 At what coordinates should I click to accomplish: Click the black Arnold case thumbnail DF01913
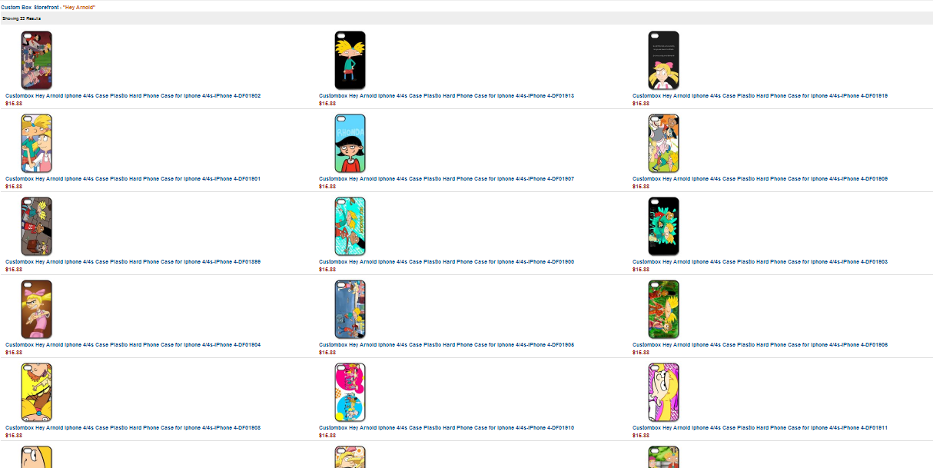click(350, 60)
